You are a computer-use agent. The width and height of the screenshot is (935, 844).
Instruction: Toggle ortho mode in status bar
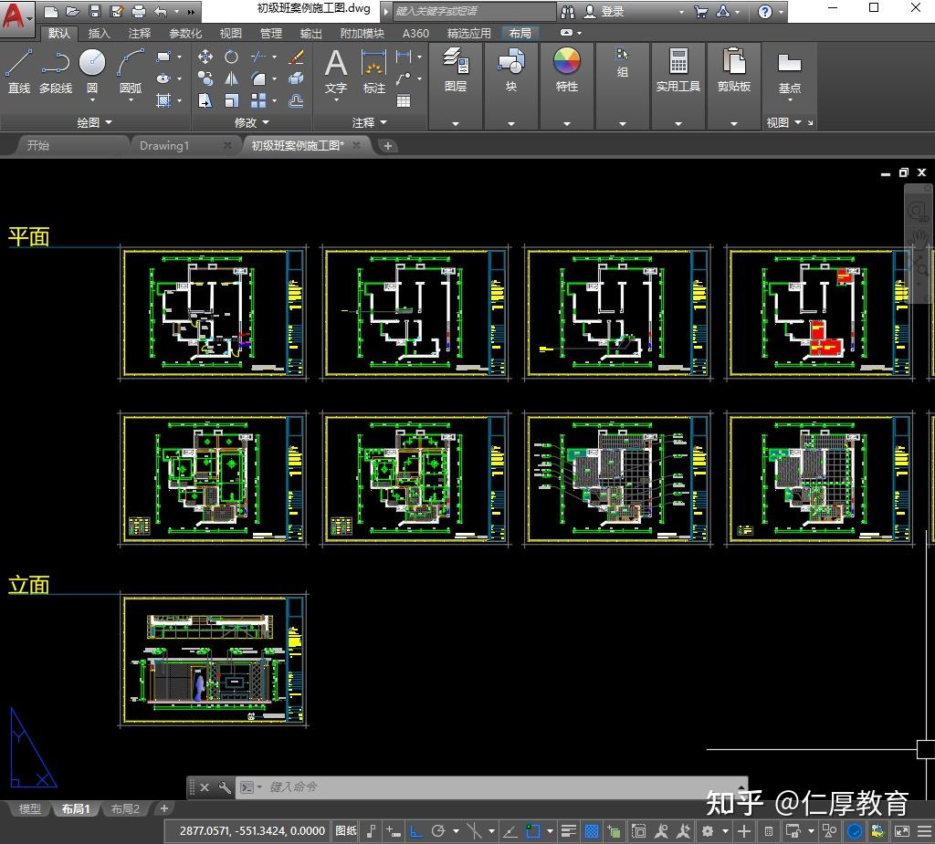click(416, 831)
